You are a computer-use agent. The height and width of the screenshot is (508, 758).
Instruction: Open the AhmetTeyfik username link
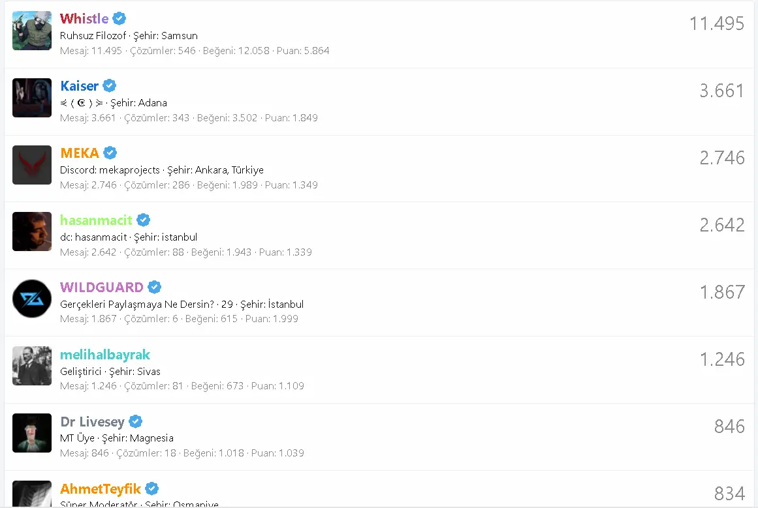click(101, 488)
